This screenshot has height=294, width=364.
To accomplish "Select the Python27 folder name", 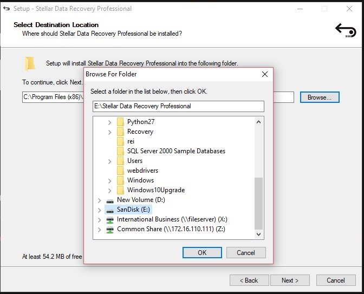I will tap(141, 122).
